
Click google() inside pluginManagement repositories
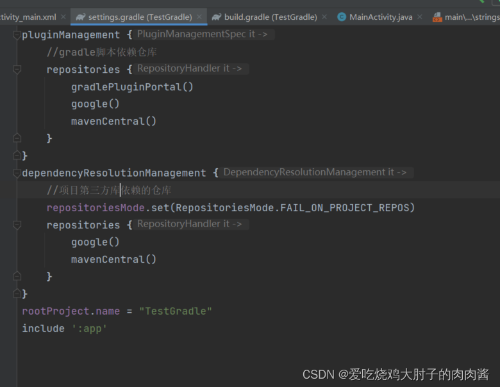[x=95, y=104]
